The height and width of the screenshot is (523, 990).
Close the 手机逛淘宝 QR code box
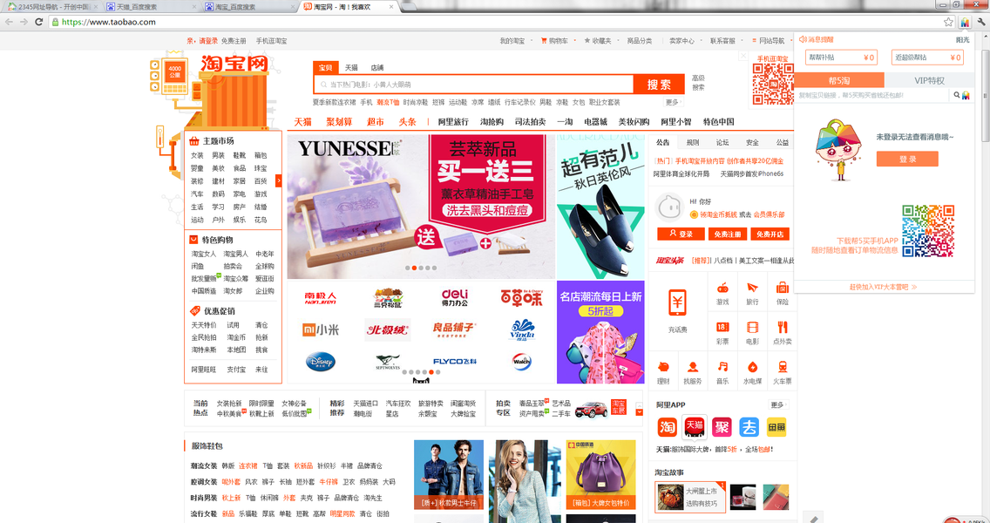pyautogui.click(x=743, y=56)
